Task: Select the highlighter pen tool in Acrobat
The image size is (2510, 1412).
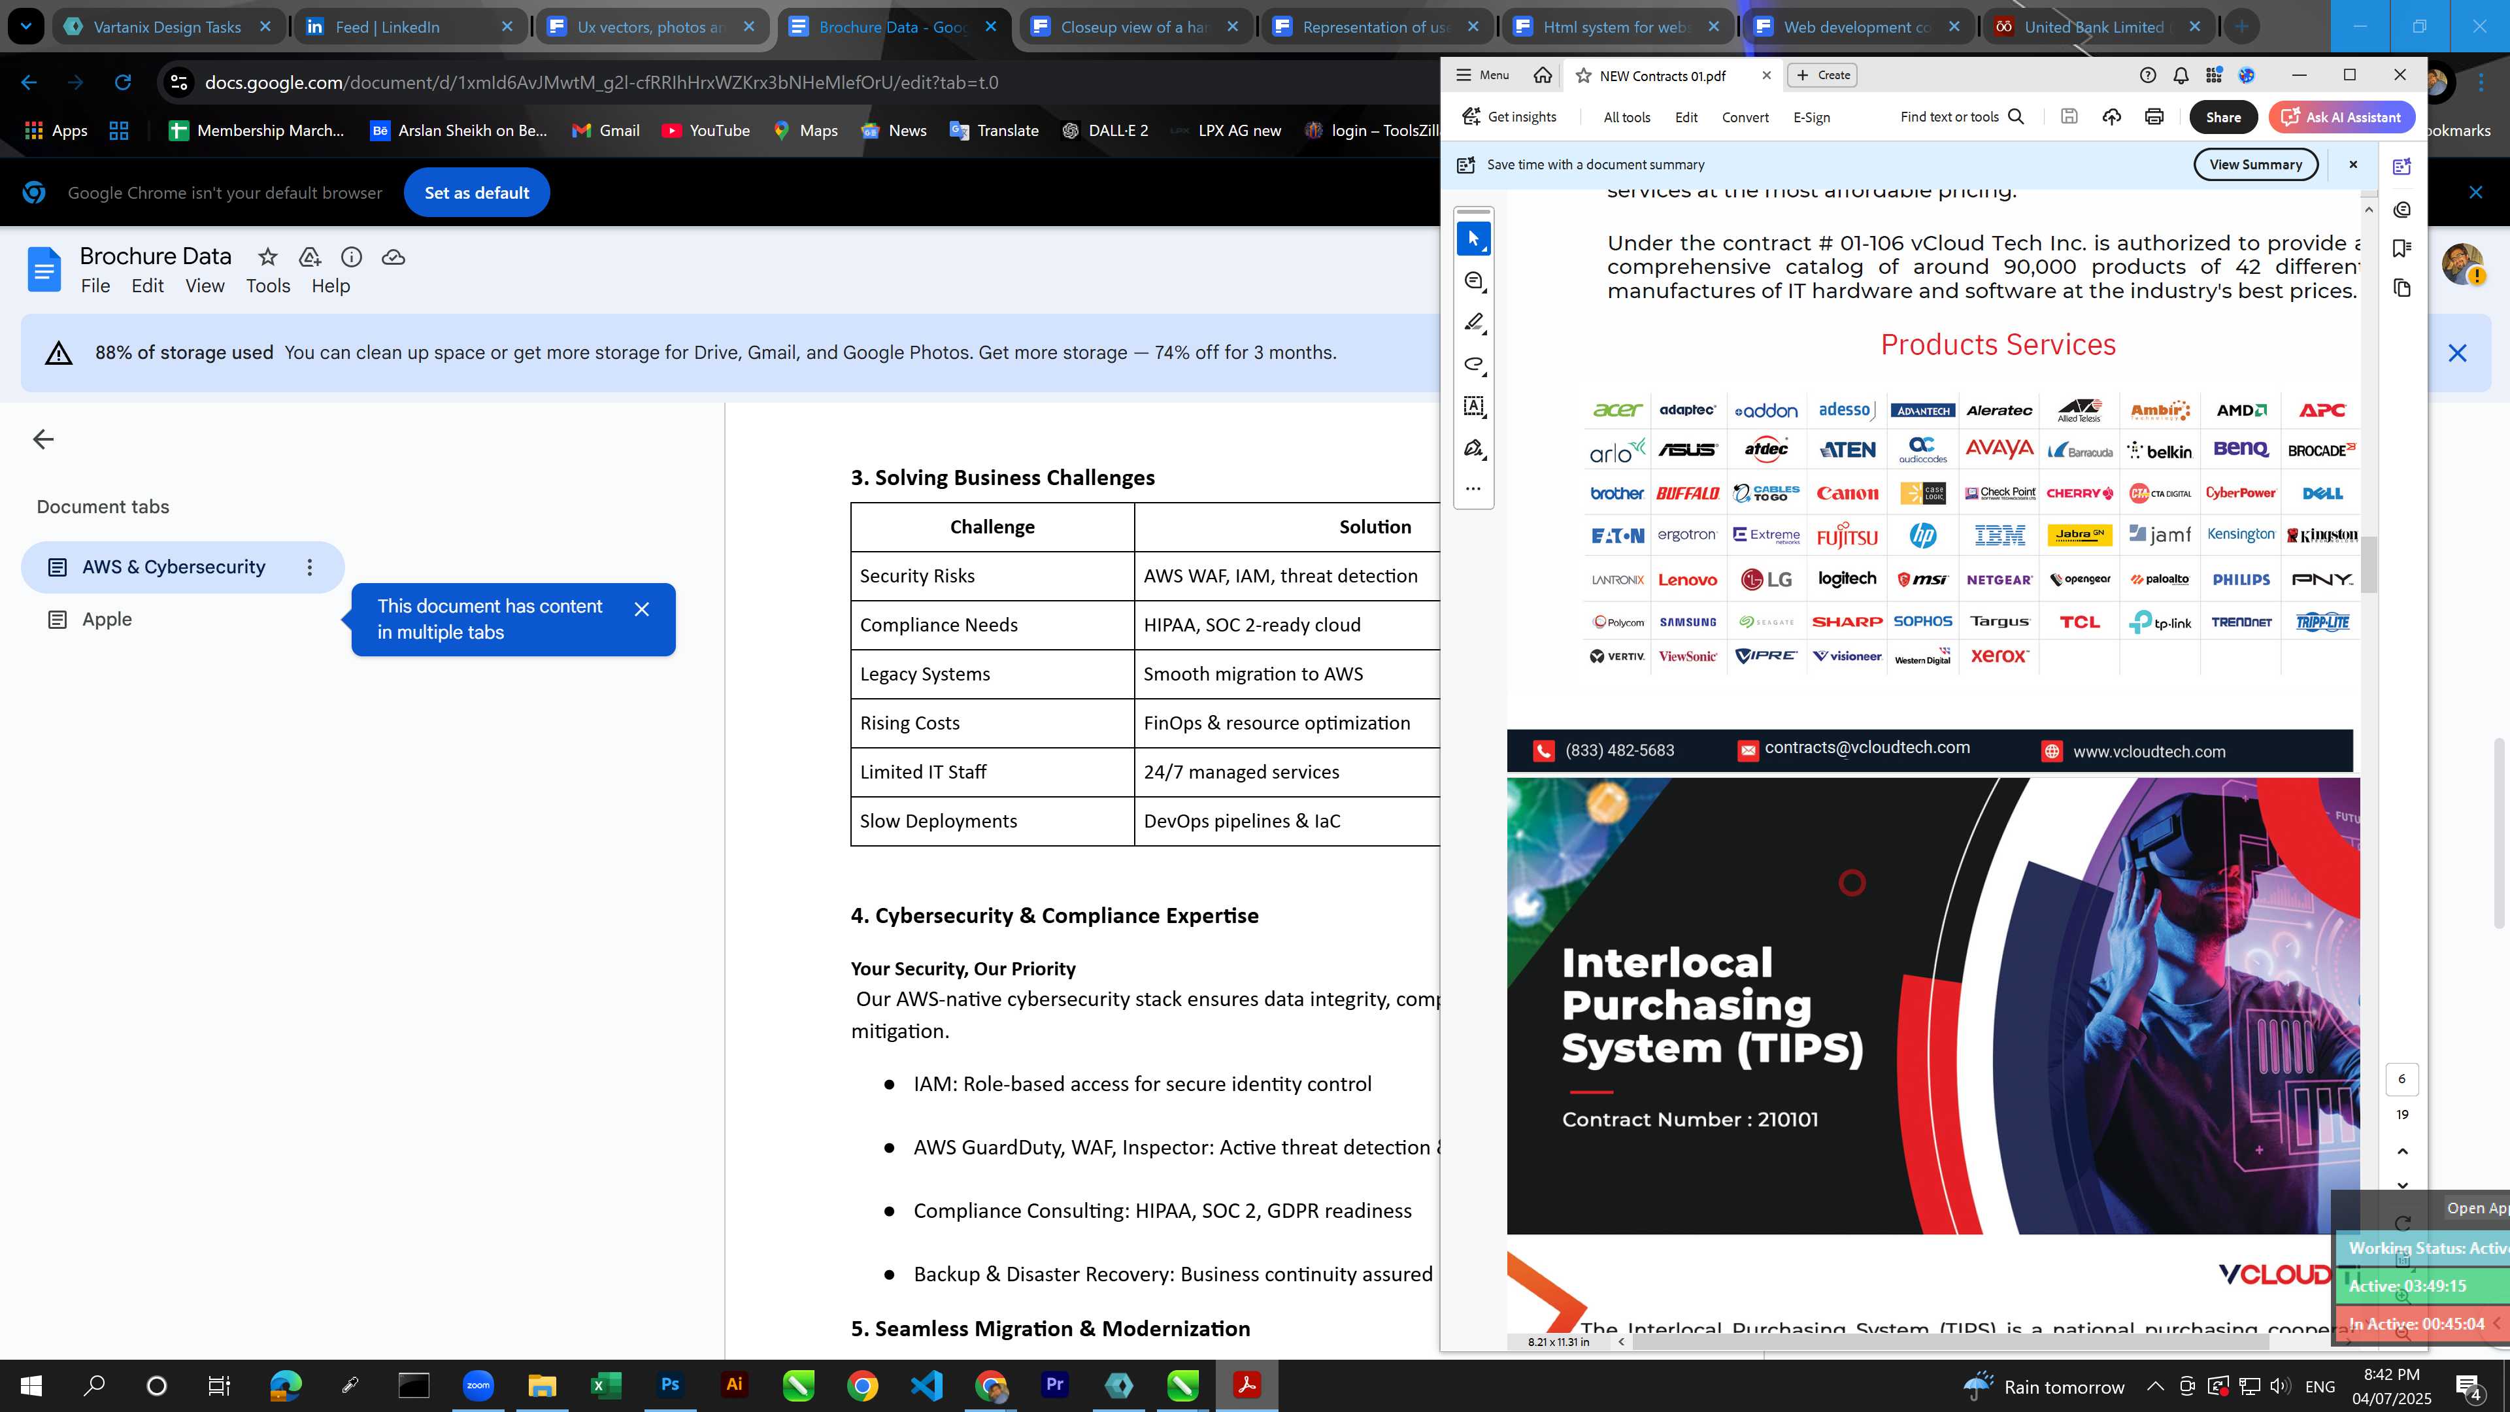Action: [x=1473, y=322]
